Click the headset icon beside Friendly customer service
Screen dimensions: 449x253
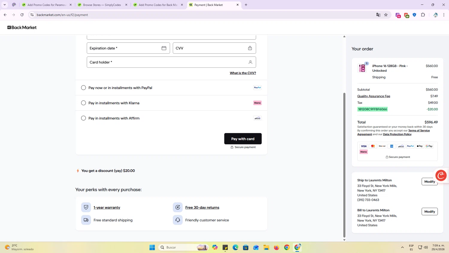pos(178,220)
